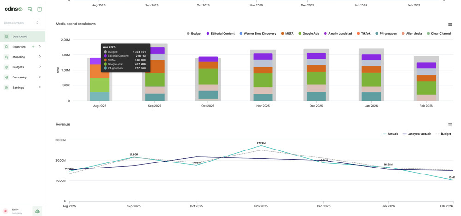Click the Modeling sidebar icon
Image resolution: width=461 pixels, height=216 pixels.
coord(6,57)
